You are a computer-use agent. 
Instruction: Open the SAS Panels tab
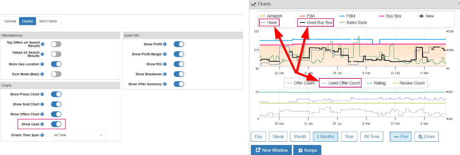(48, 21)
